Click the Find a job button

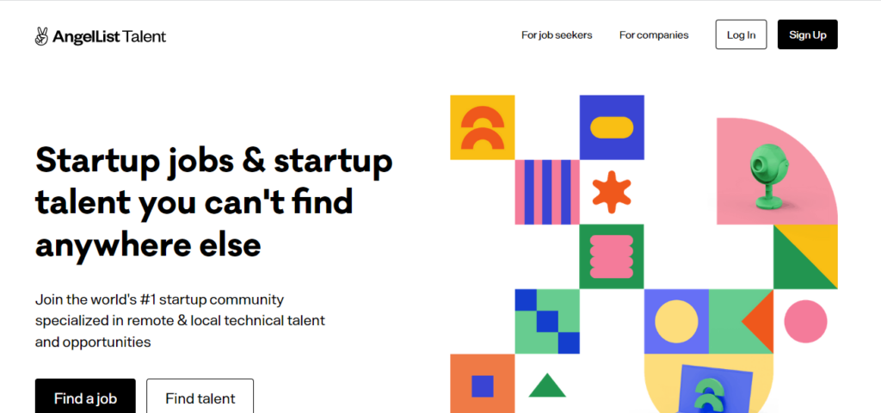click(x=85, y=396)
